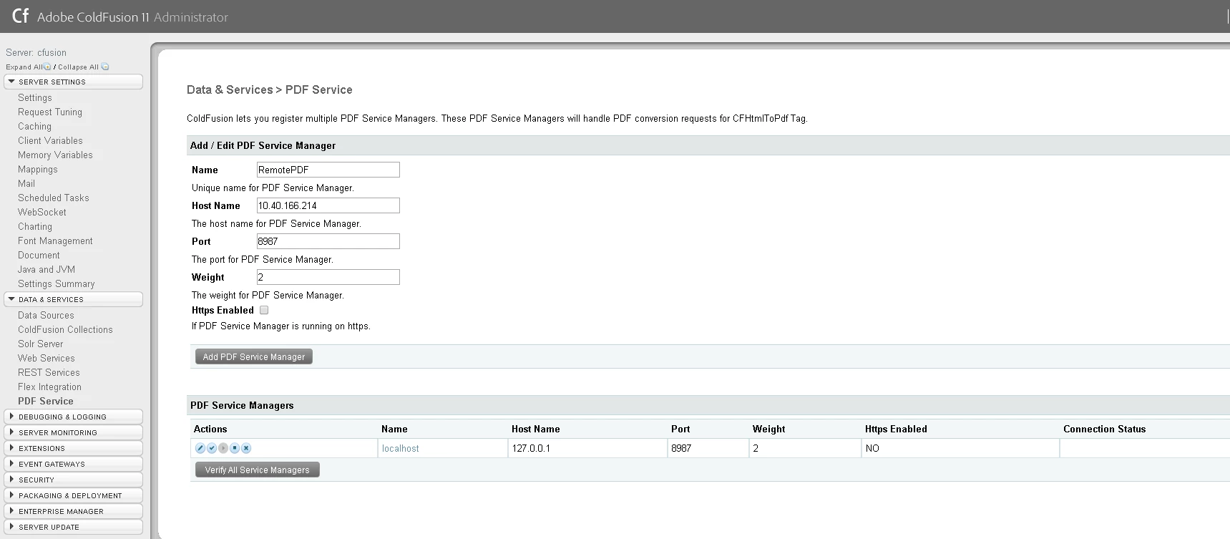Open Solr Server page
This screenshot has height=539, width=1230.
(41, 344)
